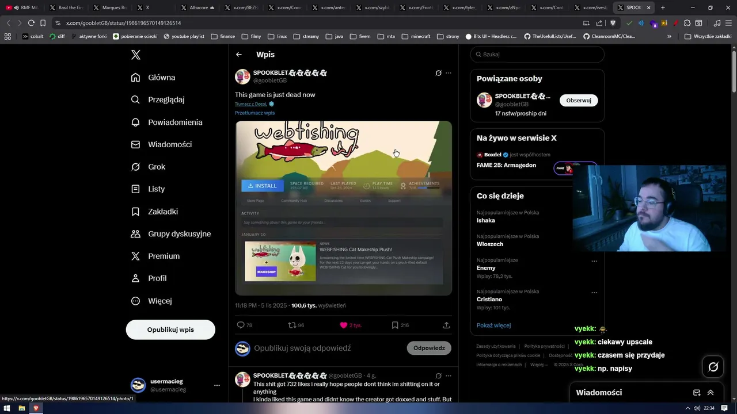
Task: Click Tłumacz z DeepL link
Action: [x=251, y=104]
